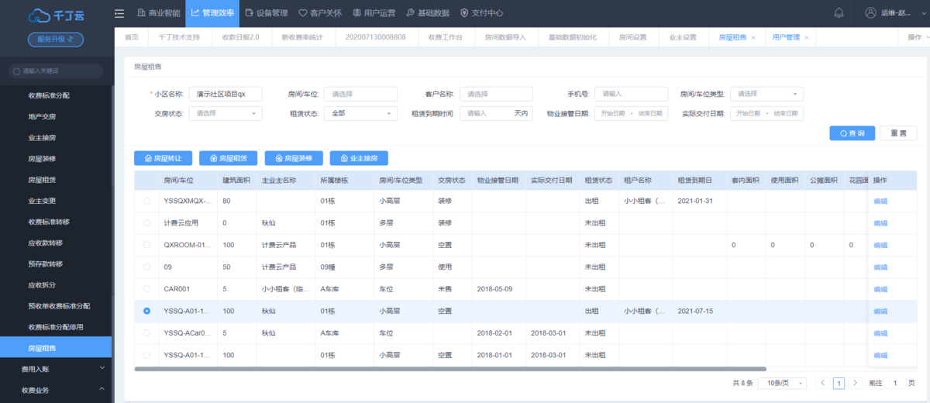Open 客户关怀 top menu
930x403 pixels.
pos(319,13)
